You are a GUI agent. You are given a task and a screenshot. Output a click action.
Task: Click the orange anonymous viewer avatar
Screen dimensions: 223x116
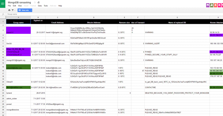pyautogui.click(x=215, y=5)
